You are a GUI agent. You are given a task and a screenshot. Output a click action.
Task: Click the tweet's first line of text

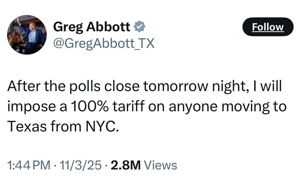pyautogui.click(x=145, y=86)
